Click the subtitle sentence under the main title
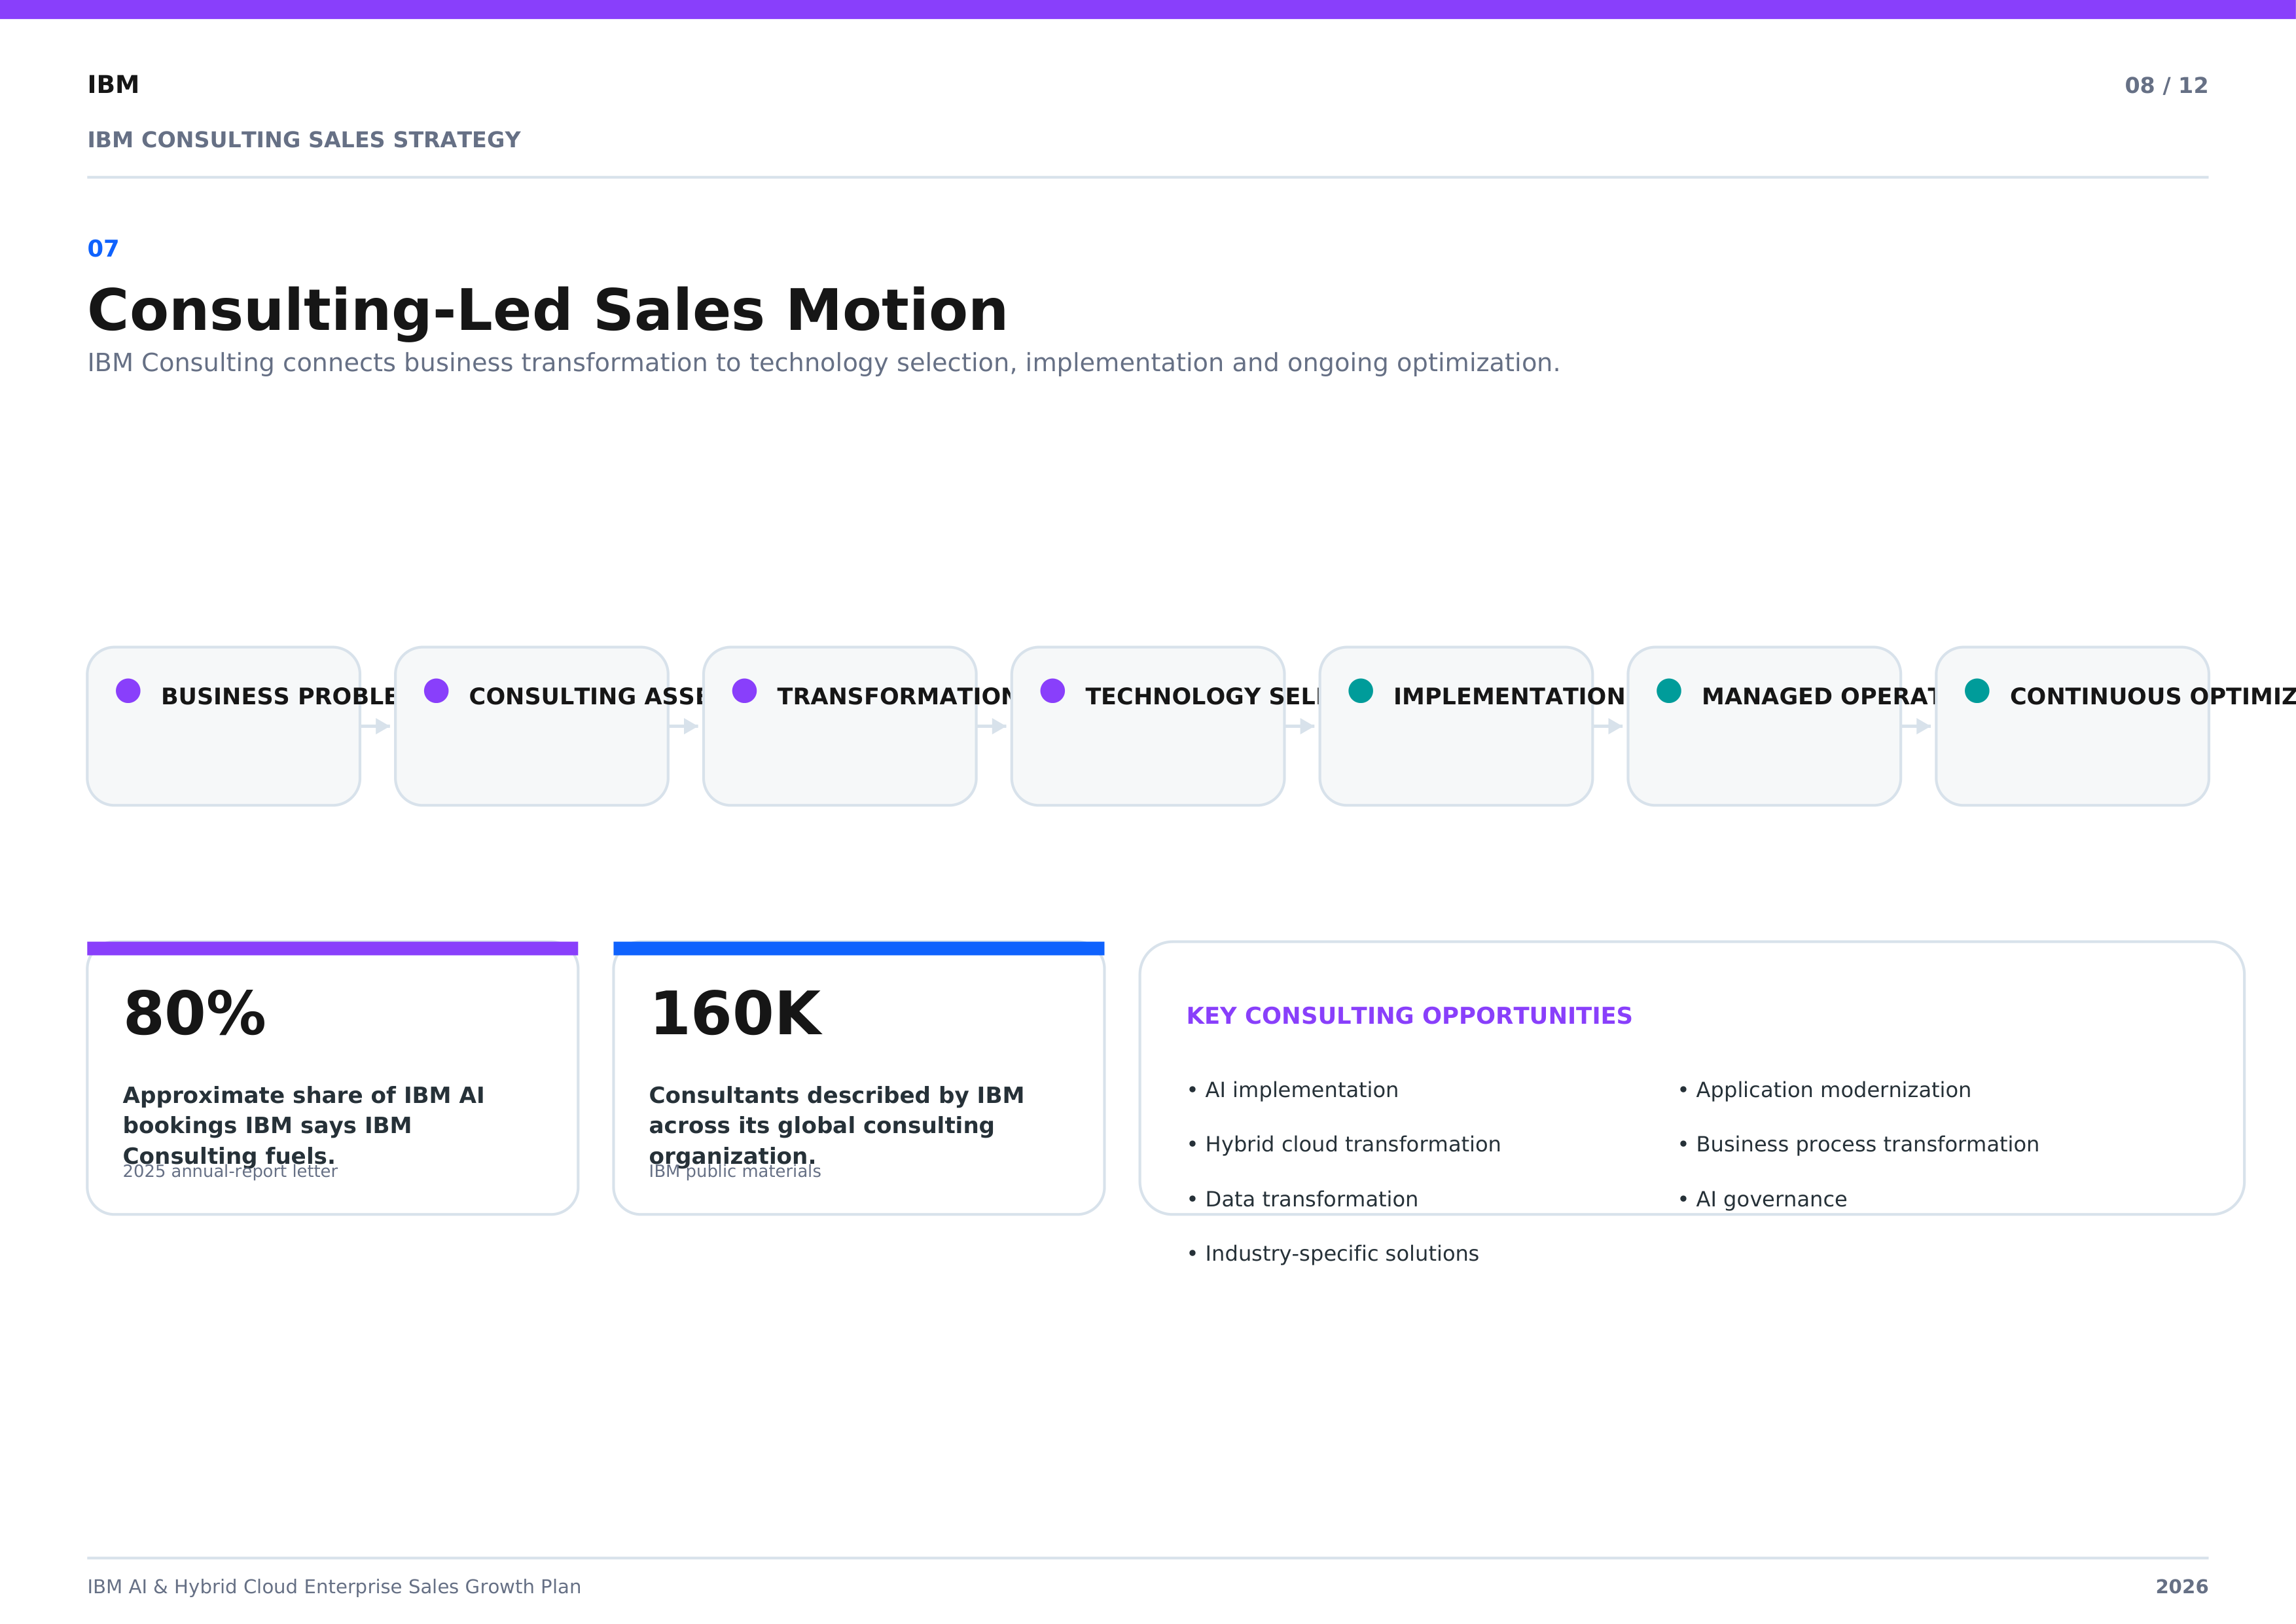The height and width of the screenshot is (1624, 2296). click(823, 363)
